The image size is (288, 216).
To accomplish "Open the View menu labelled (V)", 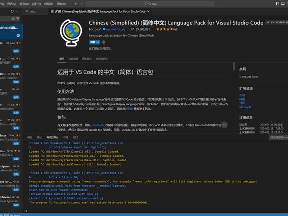I will click(12, 4).
